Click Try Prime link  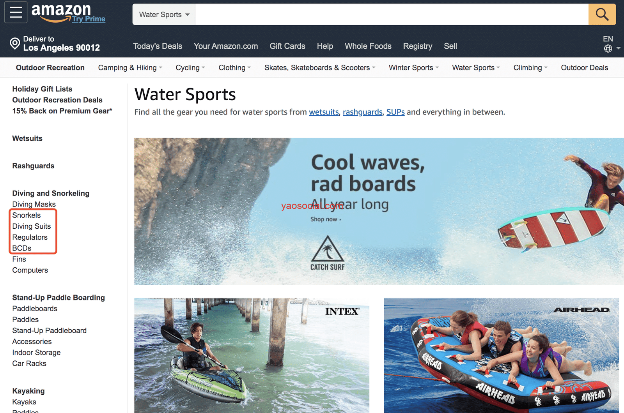tap(89, 19)
